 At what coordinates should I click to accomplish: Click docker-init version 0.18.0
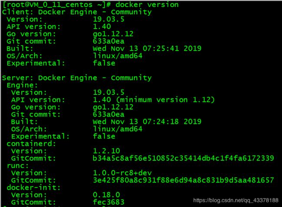tap(106, 195)
